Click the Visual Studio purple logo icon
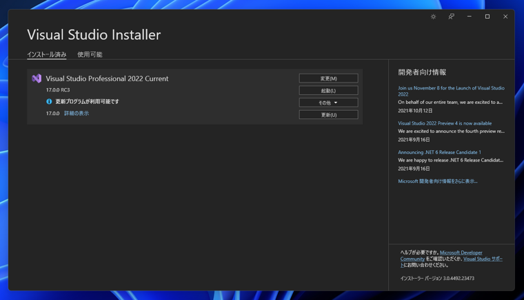The image size is (524, 300). click(x=37, y=78)
